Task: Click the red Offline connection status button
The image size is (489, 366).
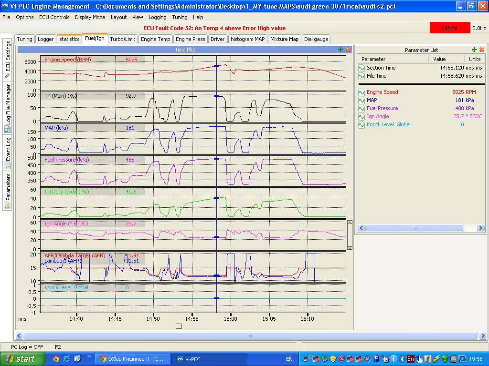Action: [449, 28]
